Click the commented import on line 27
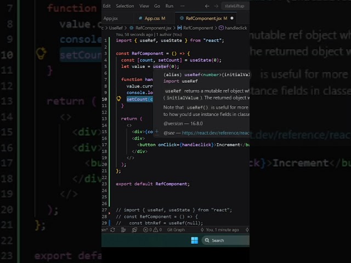The height and width of the screenshot is (263, 351). click(x=174, y=210)
